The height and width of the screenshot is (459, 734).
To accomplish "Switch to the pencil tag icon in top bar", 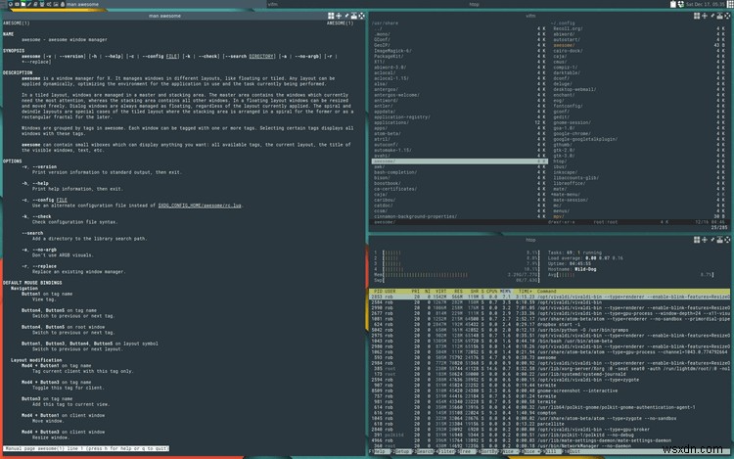I will point(29,4).
